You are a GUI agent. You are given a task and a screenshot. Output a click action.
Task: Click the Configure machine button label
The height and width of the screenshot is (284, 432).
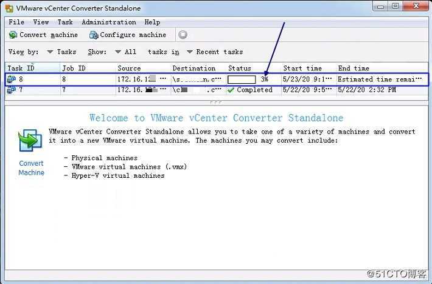tap(133, 35)
